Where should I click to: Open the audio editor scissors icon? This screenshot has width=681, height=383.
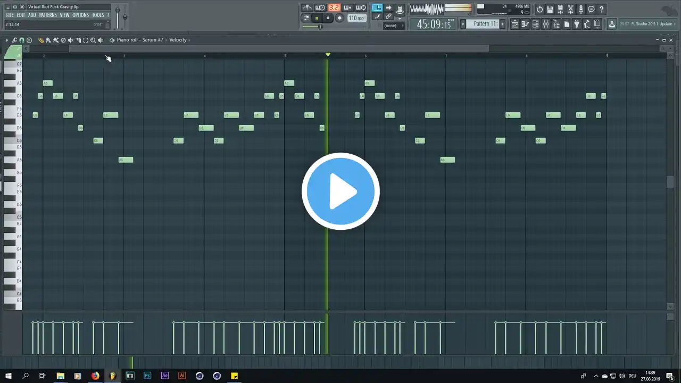point(571,9)
